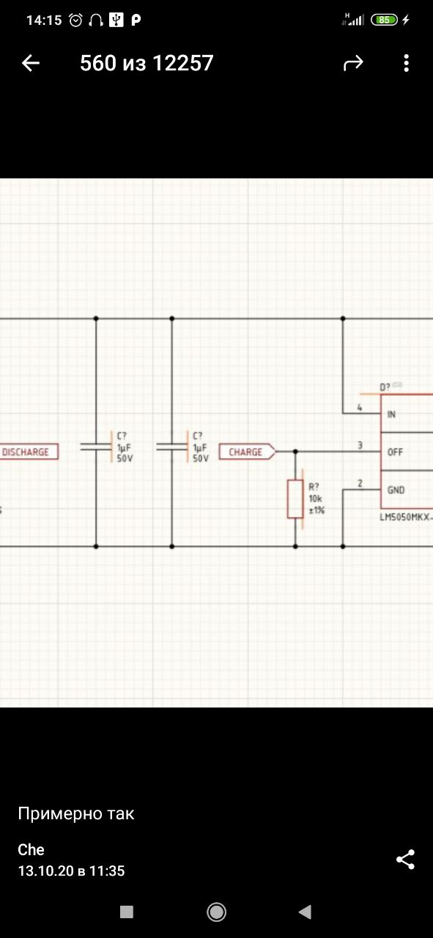This screenshot has height=938, width=433.
Task: Tap the Android recent apps square
Action: tap(127, 912)
